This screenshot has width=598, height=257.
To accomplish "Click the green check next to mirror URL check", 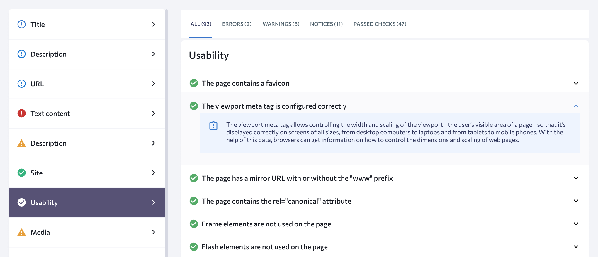I will (194, 178).
